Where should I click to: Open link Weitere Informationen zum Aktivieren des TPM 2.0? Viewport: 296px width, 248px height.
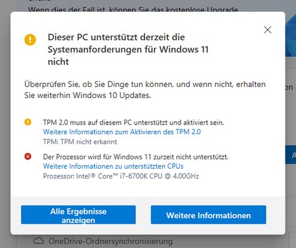coord(122,132)
